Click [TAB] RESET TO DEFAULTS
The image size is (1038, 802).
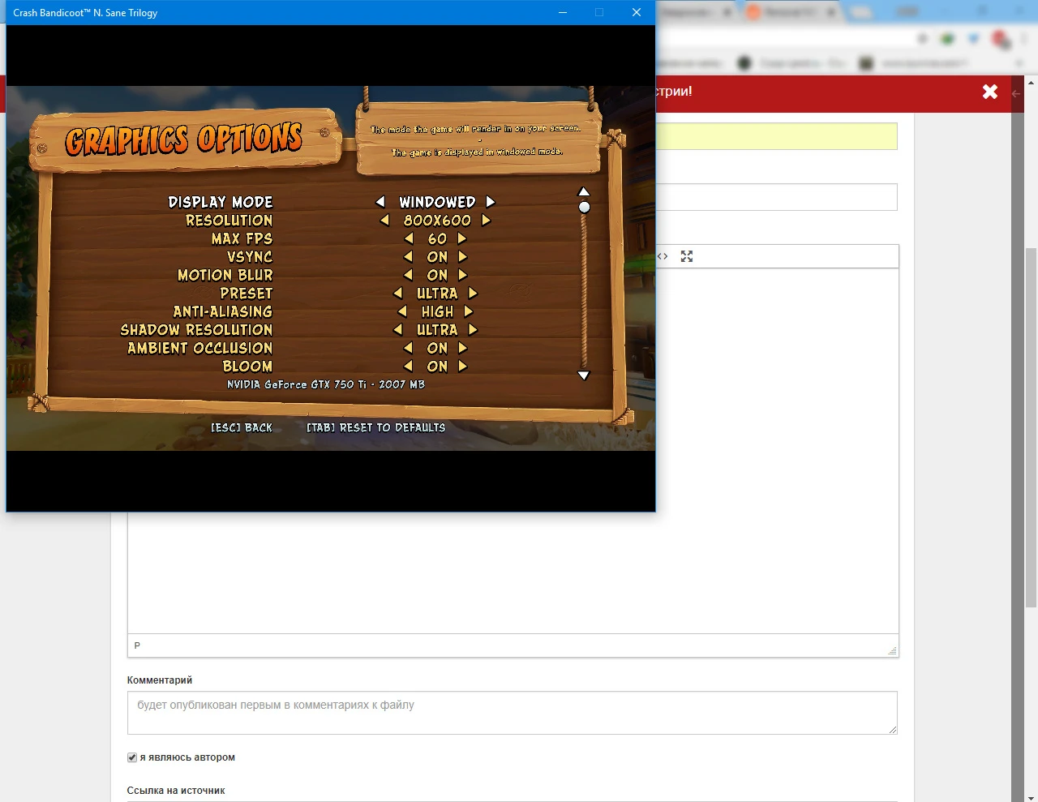pos(376,427)
